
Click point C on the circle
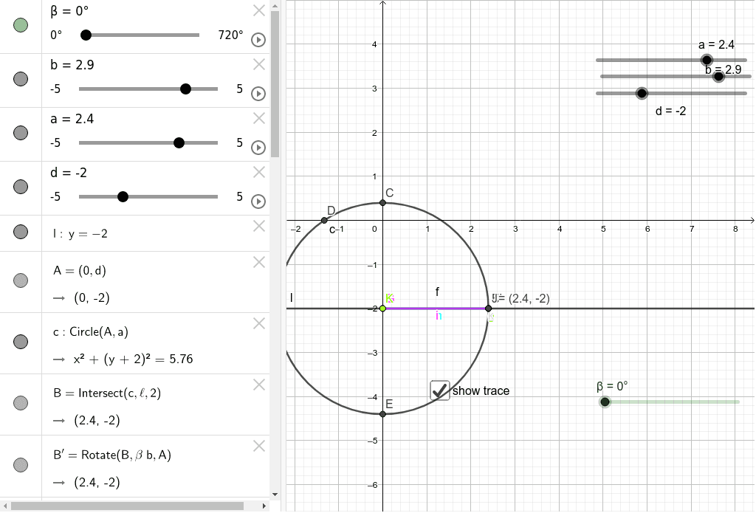click(x=382, y=203)
